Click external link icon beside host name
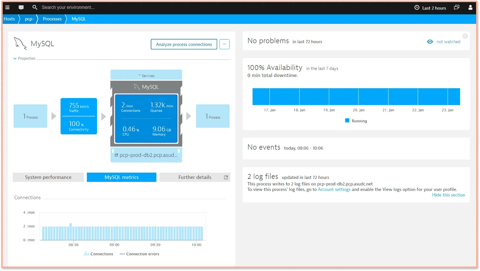The height and width of the screenshot is (271, 480). [x=116, y=155]
